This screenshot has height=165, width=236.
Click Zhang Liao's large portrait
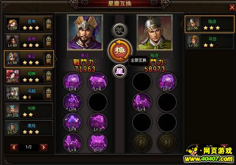[x=85, y=32]
